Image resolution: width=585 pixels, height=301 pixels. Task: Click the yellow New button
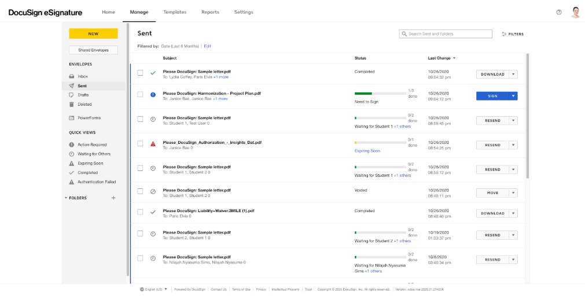click(93, 34)
